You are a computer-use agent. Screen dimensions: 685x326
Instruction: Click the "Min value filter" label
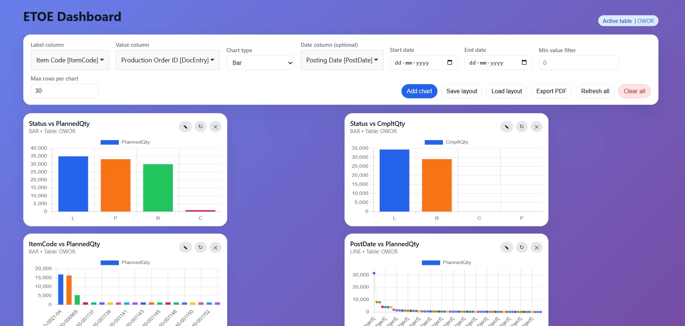pos(557,50)
